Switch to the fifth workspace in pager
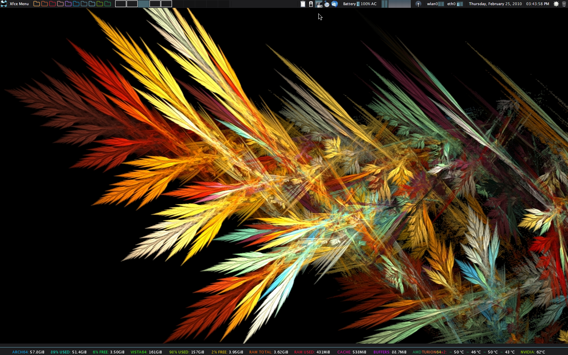The height and width of the screenshot is (355, 568). click(166, 4)
